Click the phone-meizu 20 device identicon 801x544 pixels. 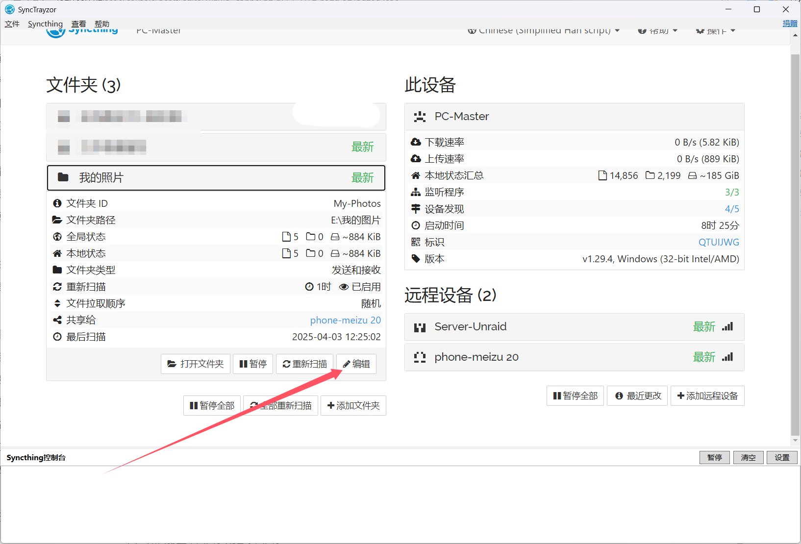420,357
